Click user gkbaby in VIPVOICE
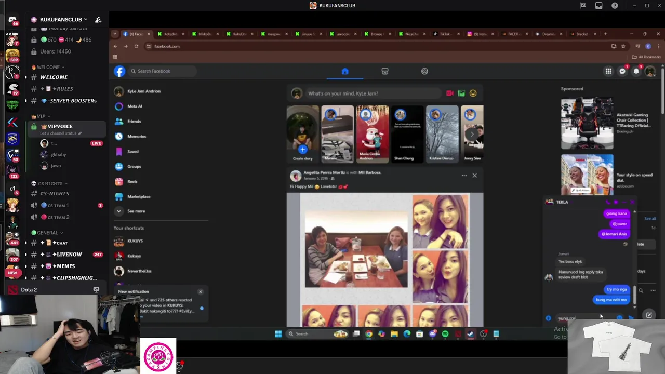Screen dimensions: 665x374 [x=59, y=154]
